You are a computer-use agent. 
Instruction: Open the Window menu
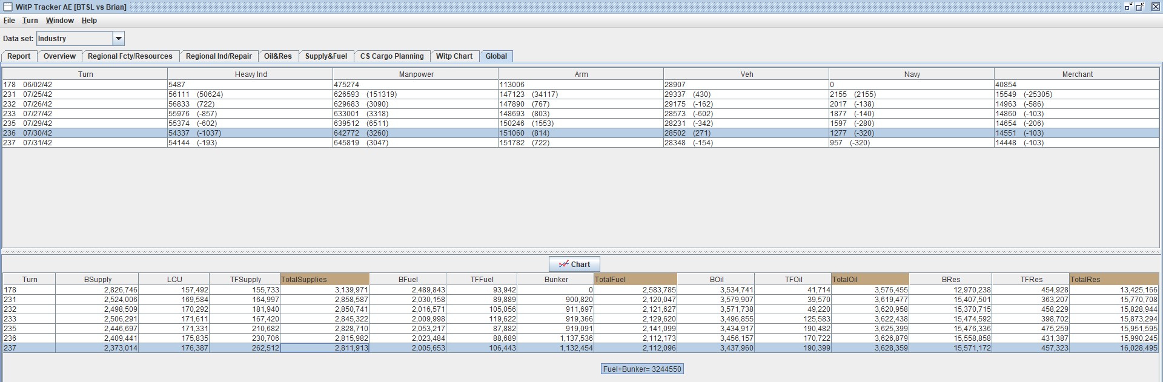click(60, 21)
